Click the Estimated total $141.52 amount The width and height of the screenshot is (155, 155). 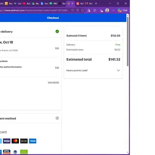coord(114,59)
